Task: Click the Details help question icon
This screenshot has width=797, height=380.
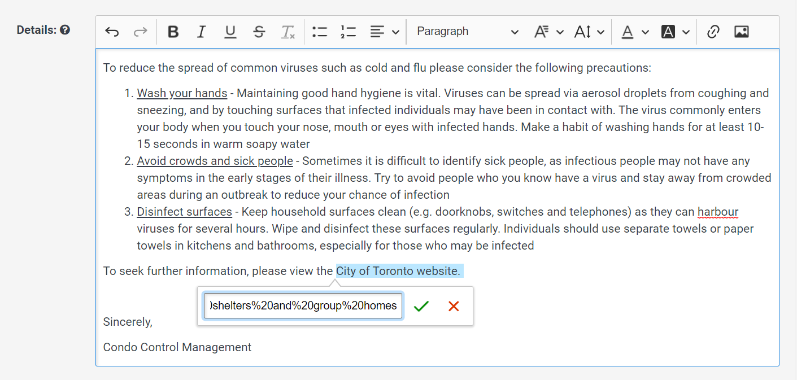Action: point(65,30)
